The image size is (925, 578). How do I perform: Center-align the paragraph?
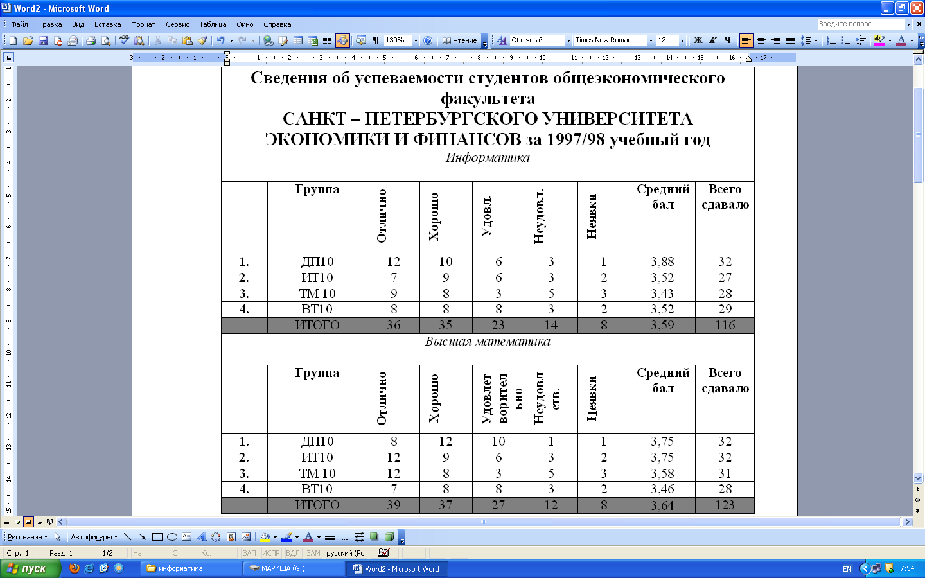pyautogui.click(x=761, y=40)
